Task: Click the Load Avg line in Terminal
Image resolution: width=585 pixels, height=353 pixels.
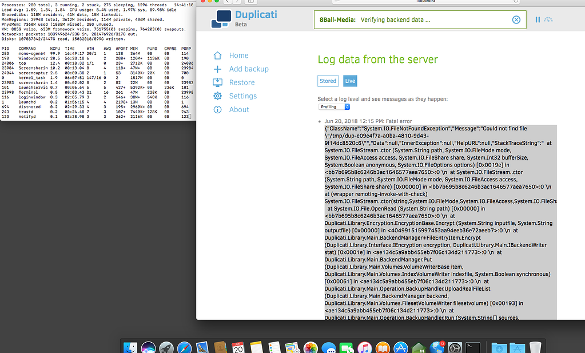Action: 89,10
